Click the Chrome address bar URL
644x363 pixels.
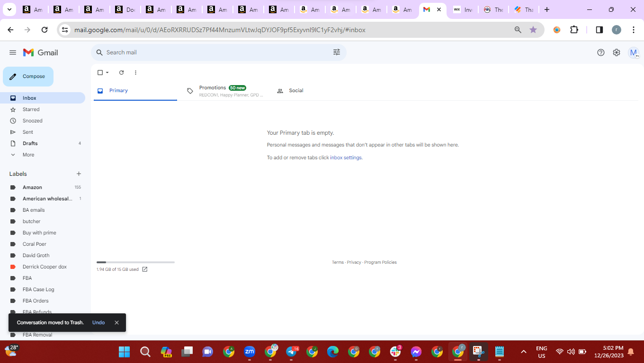220,30
